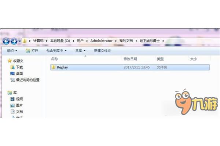220x146 pixels.
Task: Click the 桌面 desktop icon
Action: tap(12, 73)
